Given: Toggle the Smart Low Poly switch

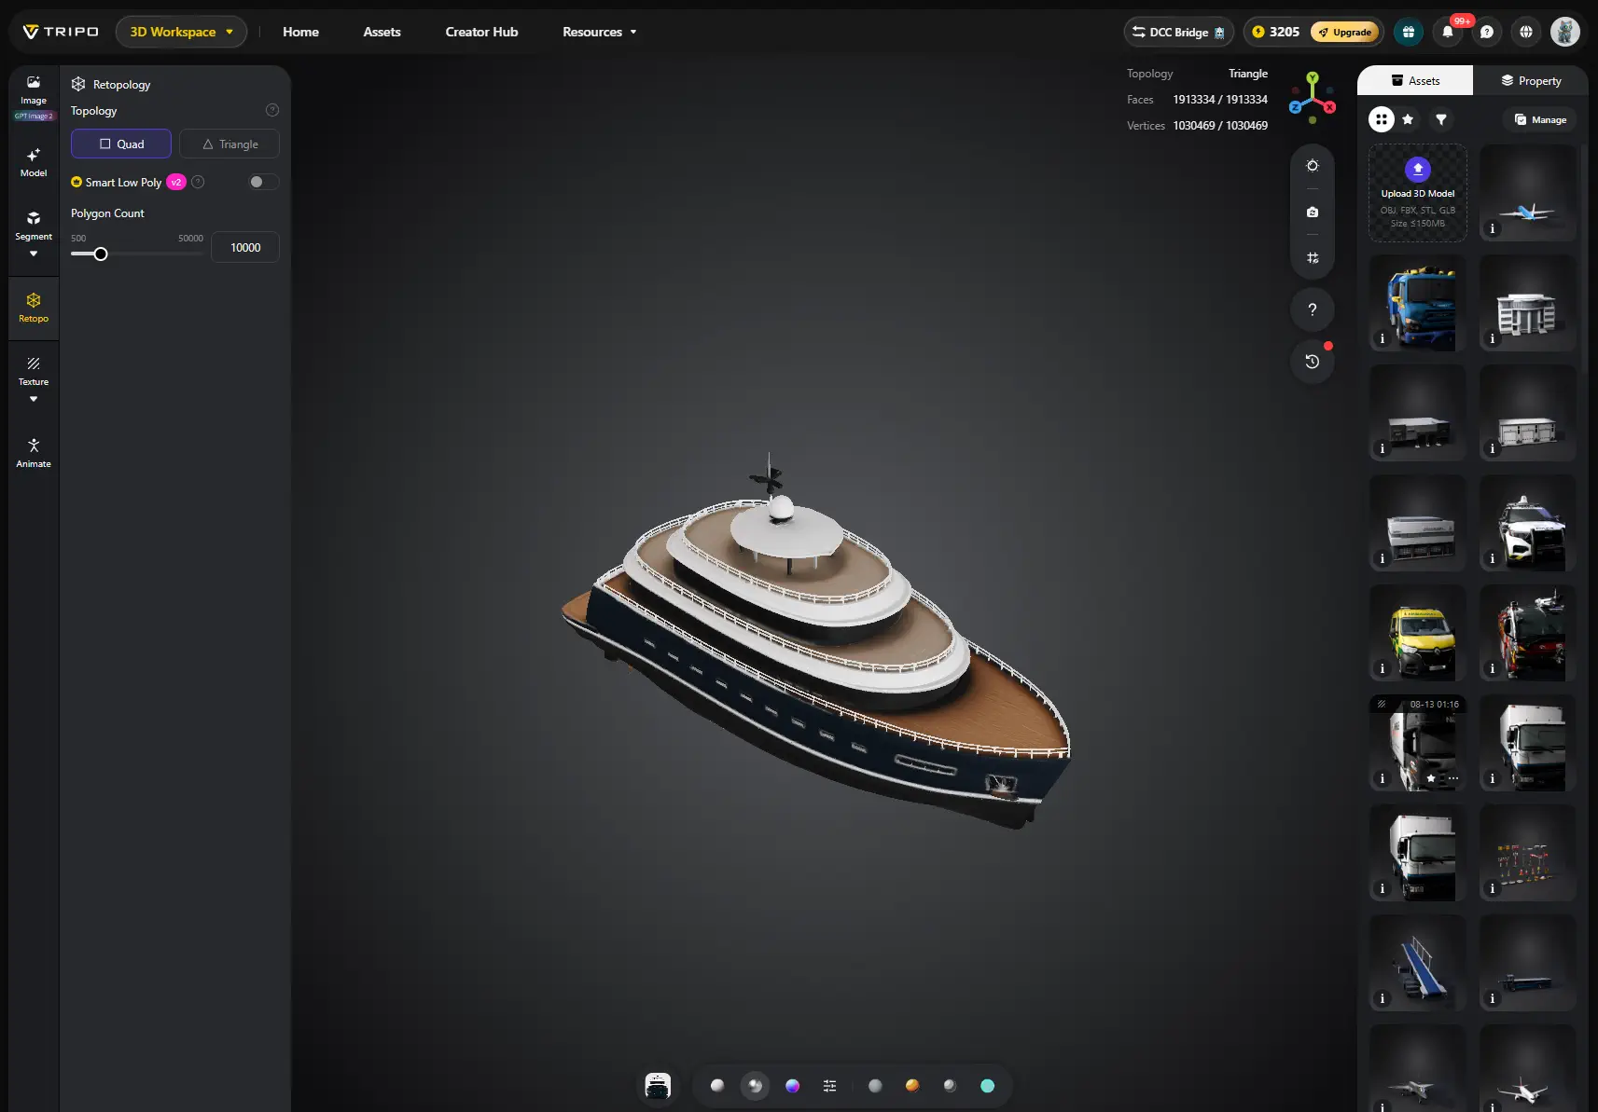Looking at the screenshot, I should pos(263,182).
